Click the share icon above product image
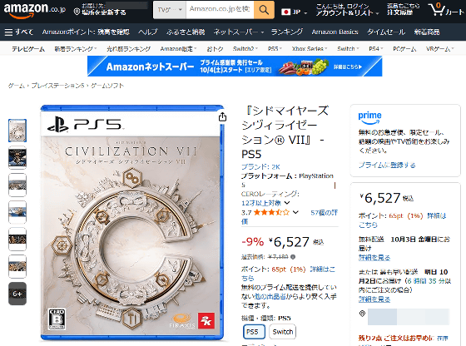Screen dimensions: 466x346 (x=222, y=117)
